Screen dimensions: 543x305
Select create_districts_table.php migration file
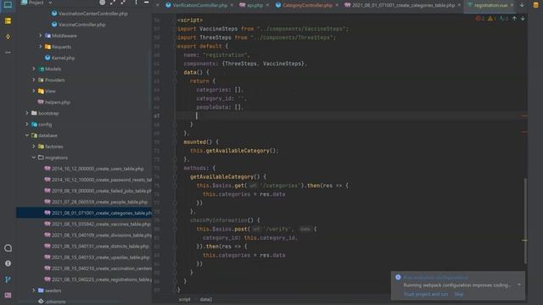[97, 246]
